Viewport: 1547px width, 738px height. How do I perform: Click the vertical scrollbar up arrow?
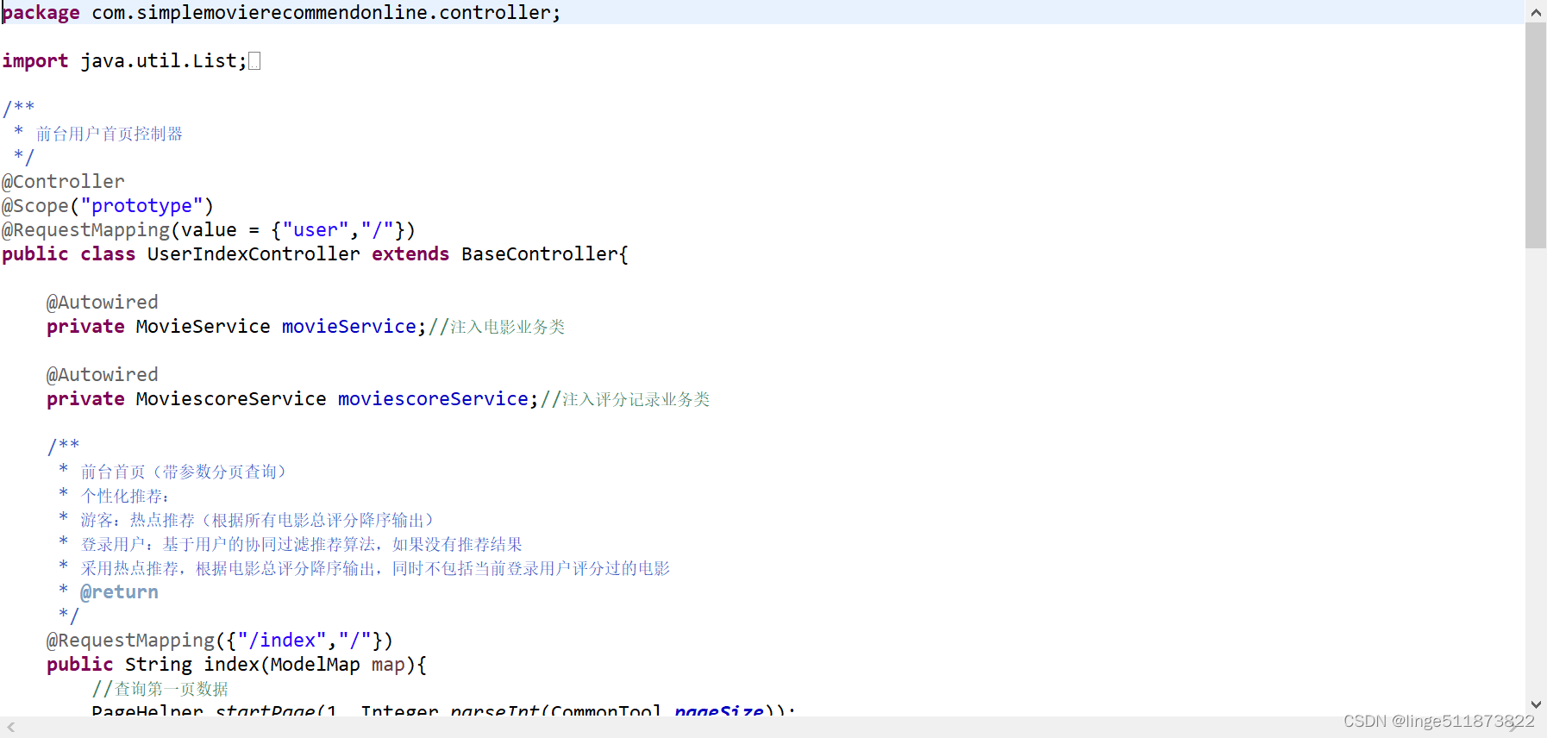pyautogui.click(x=1536, y=12)
